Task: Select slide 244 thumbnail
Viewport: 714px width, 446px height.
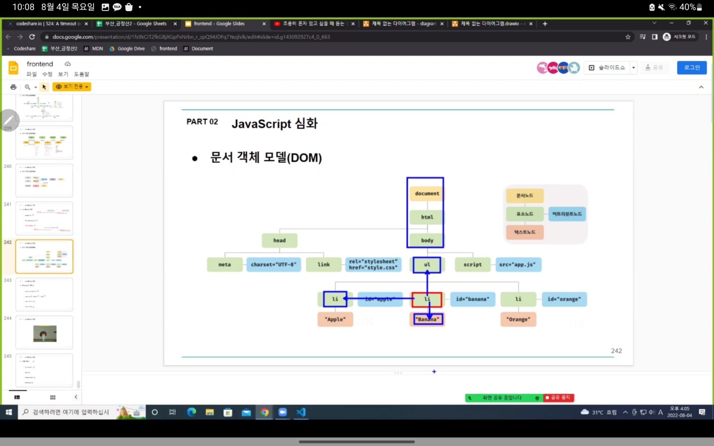Action: coord(44,332)
